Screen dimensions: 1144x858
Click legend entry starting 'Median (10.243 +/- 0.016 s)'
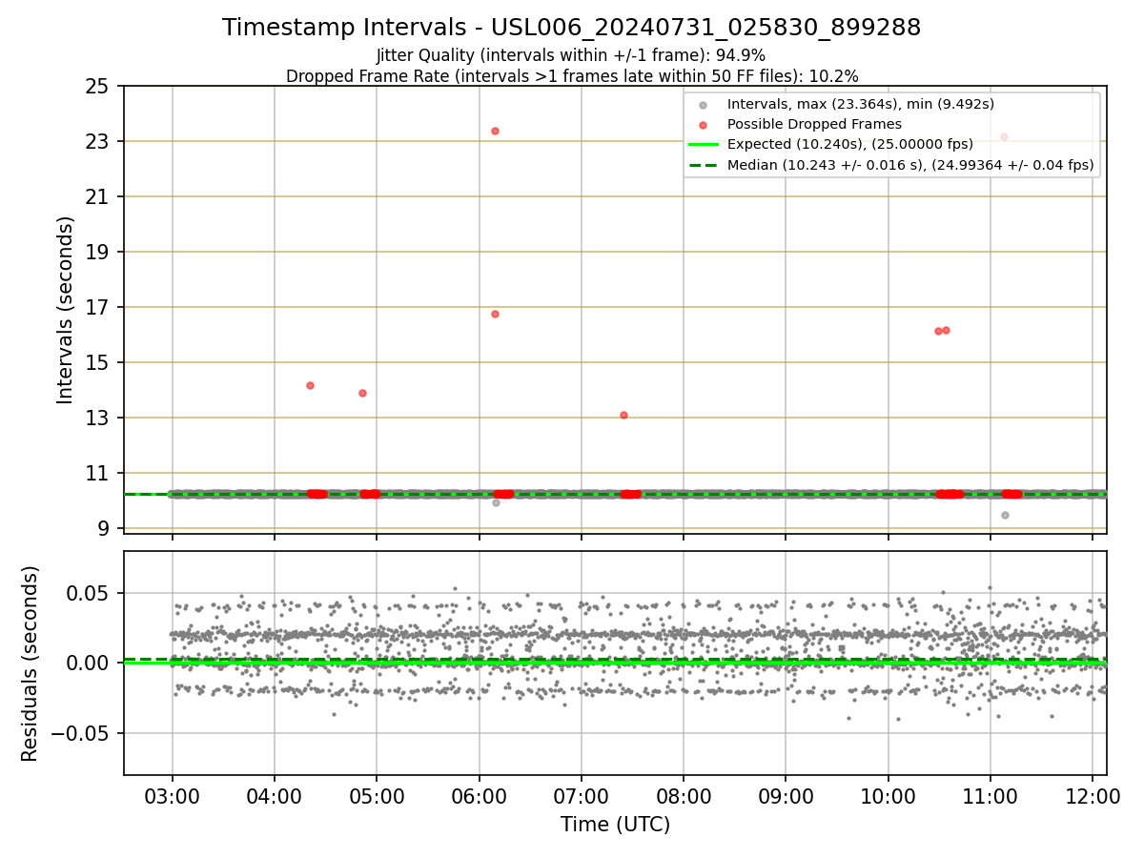click(x=910, y=166)
